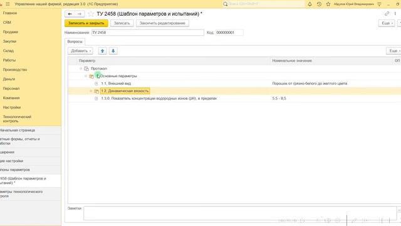Viewport: 401px width, 226px height.
Task: Click folder icon of Основные параметры
Action: pyautogui.click(x=91, y=76)
